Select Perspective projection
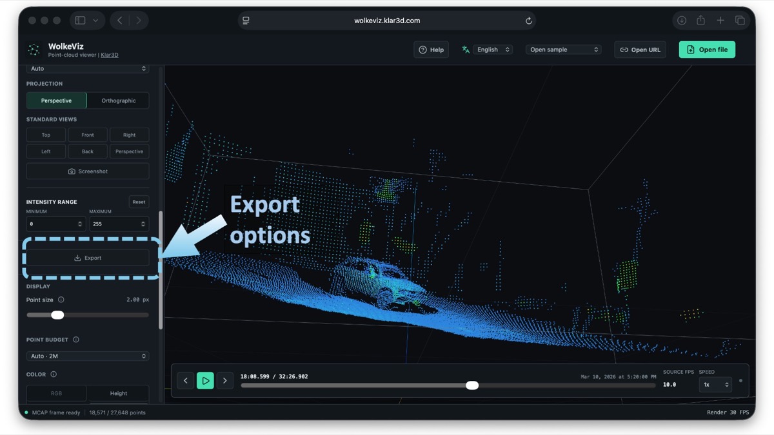 click(56, 101)
